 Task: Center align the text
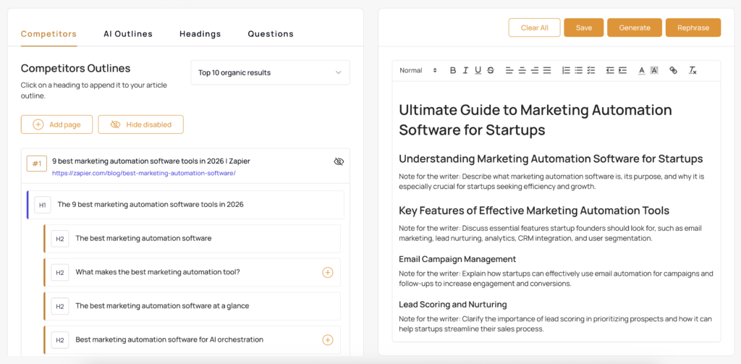pyautogui.click(x=522, y=70)
